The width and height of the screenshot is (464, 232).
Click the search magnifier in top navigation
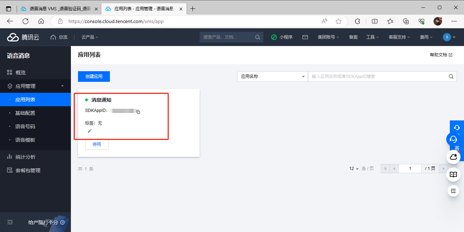(x=258, y=37)
